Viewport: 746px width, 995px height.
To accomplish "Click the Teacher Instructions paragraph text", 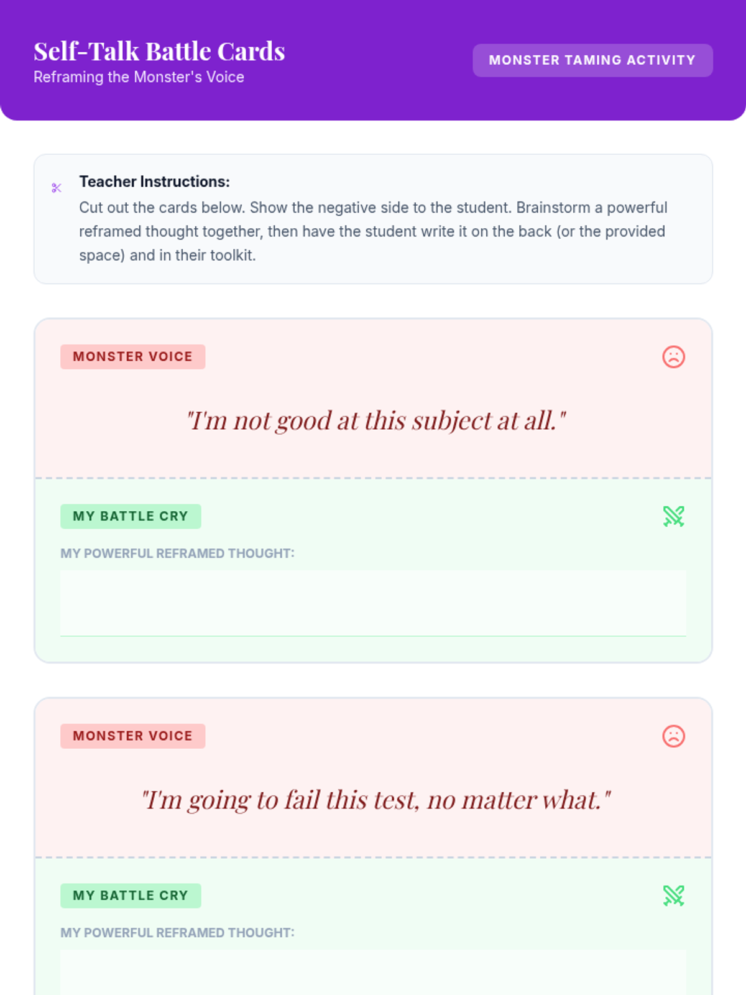I will 373,231.
